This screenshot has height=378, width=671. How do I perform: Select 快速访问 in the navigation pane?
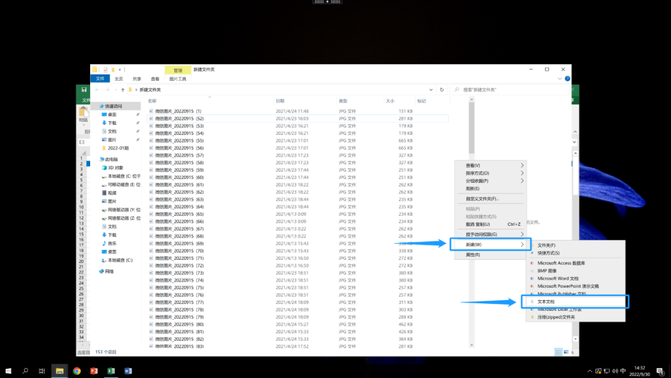(114, 106)
